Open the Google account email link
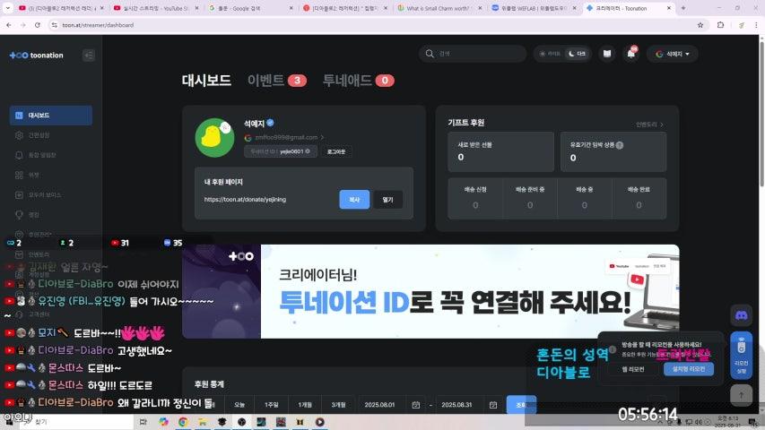This screenshot has width=765, height=430. click(x=284, y=137)
